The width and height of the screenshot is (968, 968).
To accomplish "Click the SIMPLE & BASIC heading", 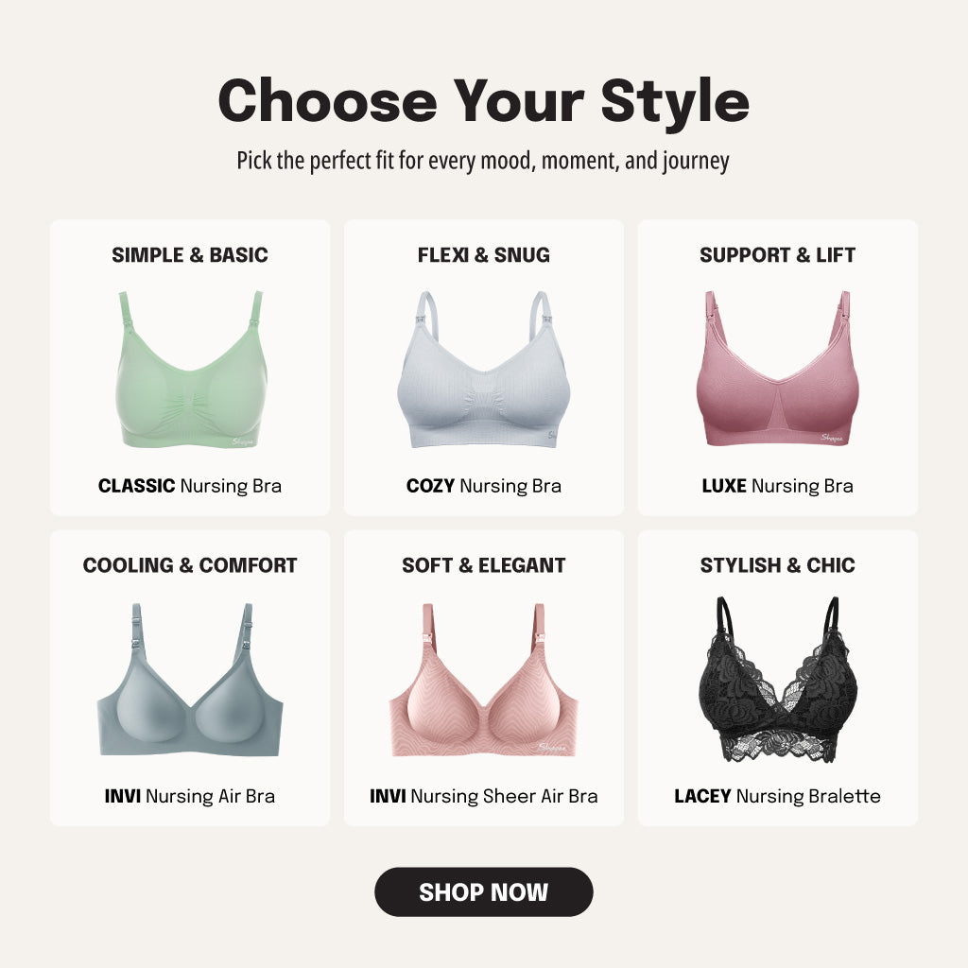I will 189,255.
